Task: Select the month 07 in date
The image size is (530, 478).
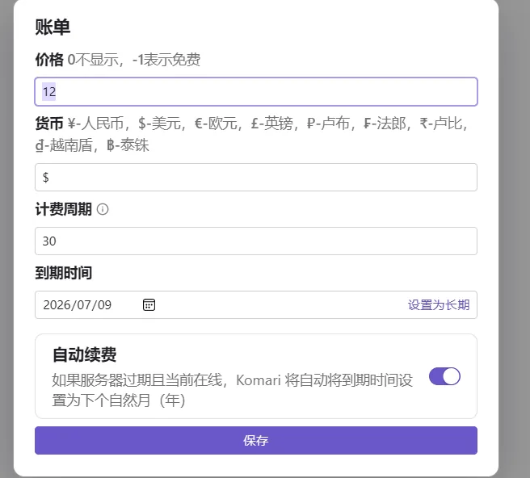Action: coord(85,305)
